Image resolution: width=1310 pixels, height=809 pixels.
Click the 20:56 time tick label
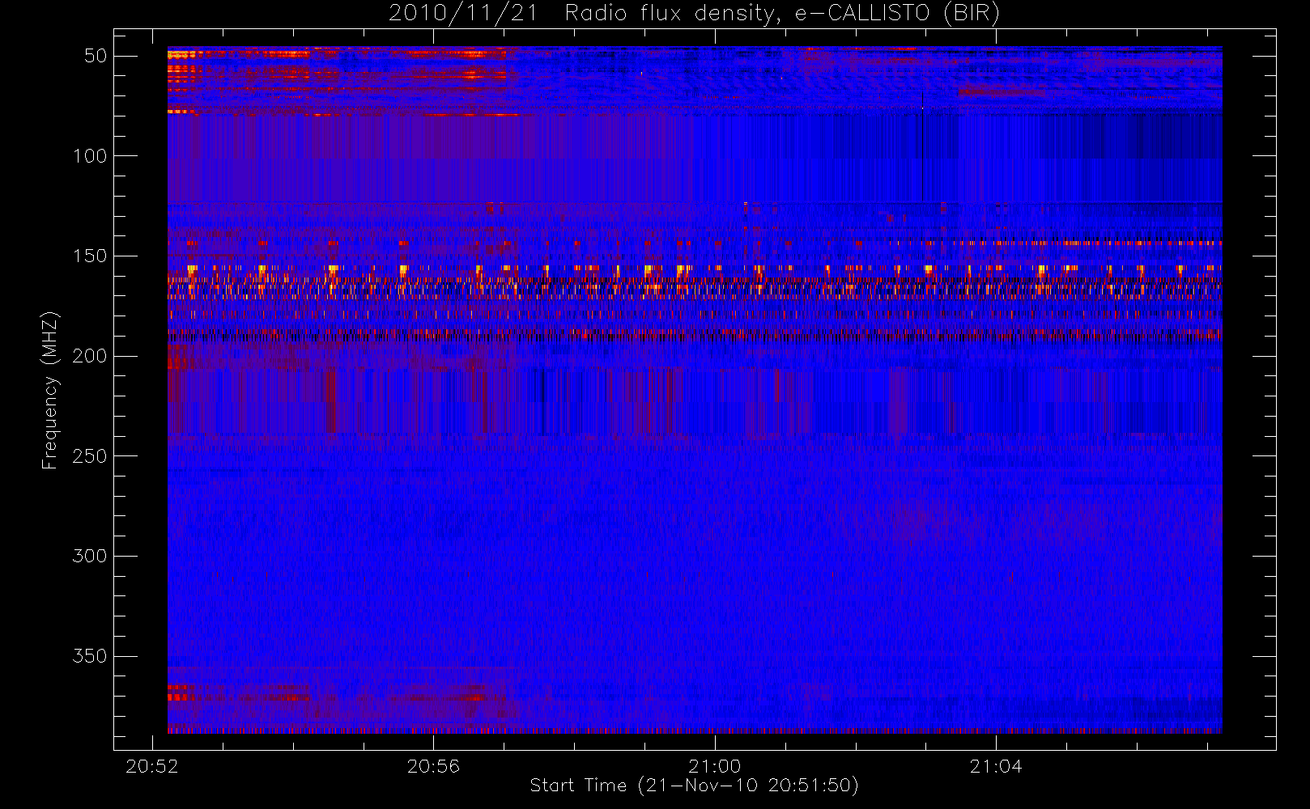[x=433, y=766]
